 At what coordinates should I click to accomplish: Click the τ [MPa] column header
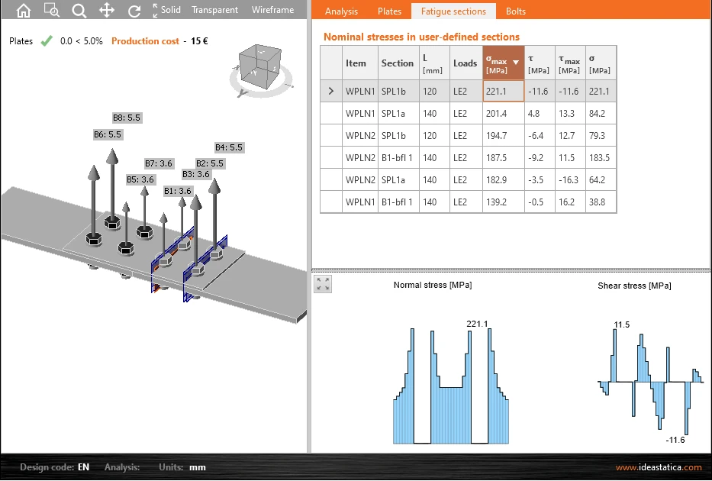click(540, 63)
